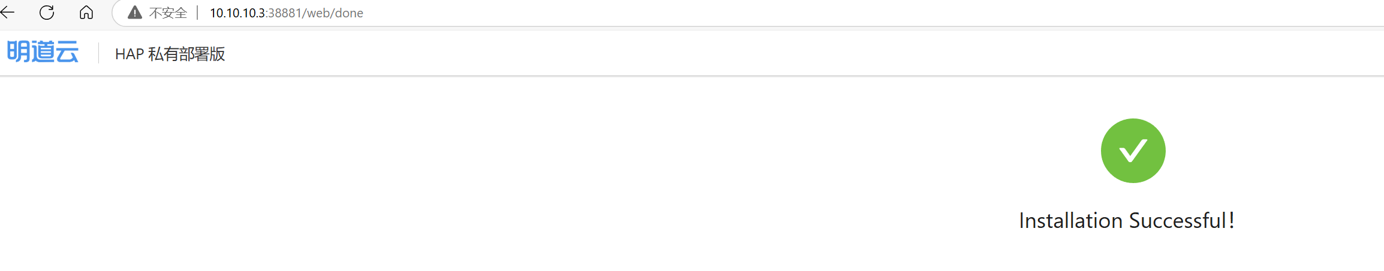This screenshot has height=271, width=1384.
Task: Click the exclamation mark ending the success message
Action: pyautogui.click(x=1231, y=221)
